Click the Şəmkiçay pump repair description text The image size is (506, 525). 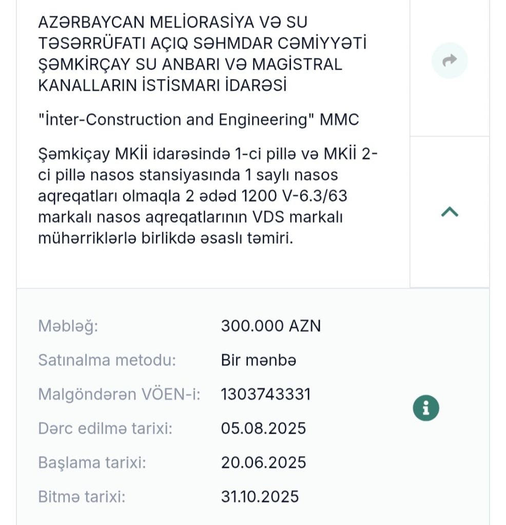point(207,196)
